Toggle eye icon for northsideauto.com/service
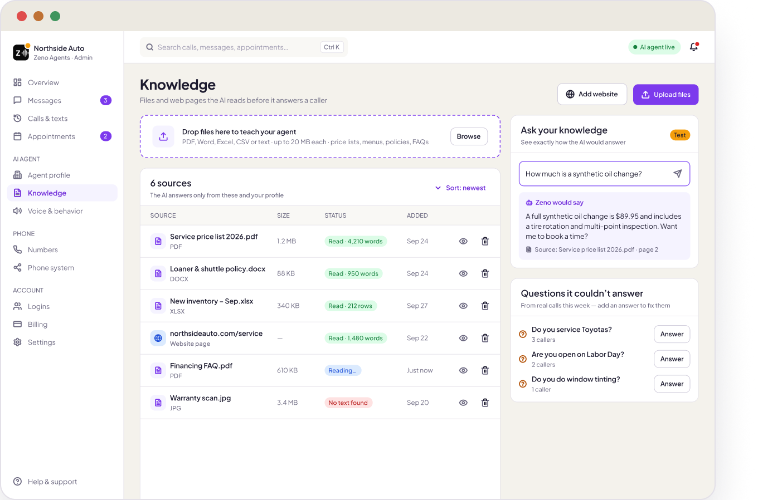The image size is (758, 500). (x=463, y=338)
